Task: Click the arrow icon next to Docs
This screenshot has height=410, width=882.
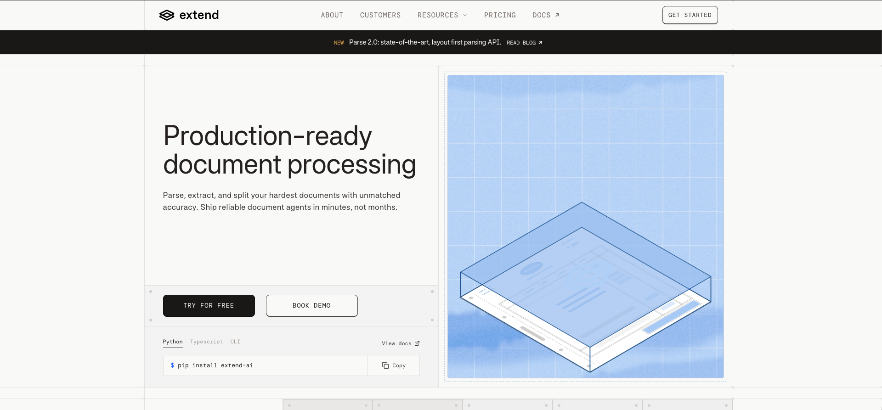Action: pos(557,15)
